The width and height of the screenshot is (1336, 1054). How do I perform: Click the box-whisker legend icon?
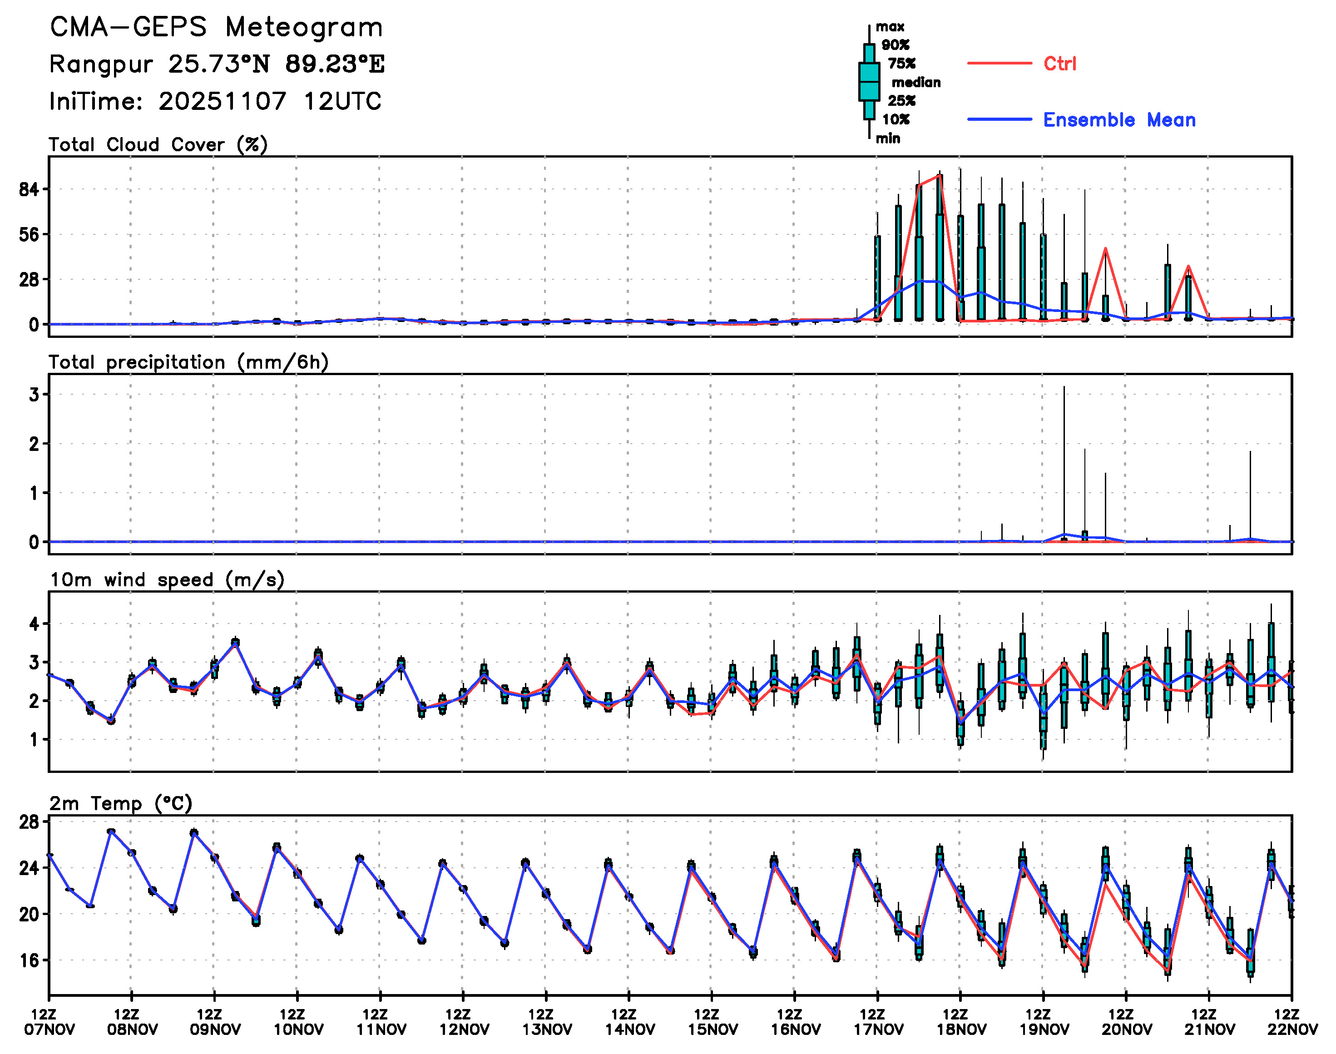click(x=869, y=81)
